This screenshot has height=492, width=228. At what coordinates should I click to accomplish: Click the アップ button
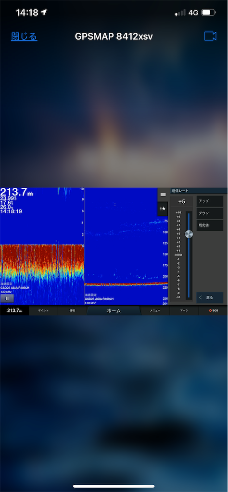[x=210, y=201]
